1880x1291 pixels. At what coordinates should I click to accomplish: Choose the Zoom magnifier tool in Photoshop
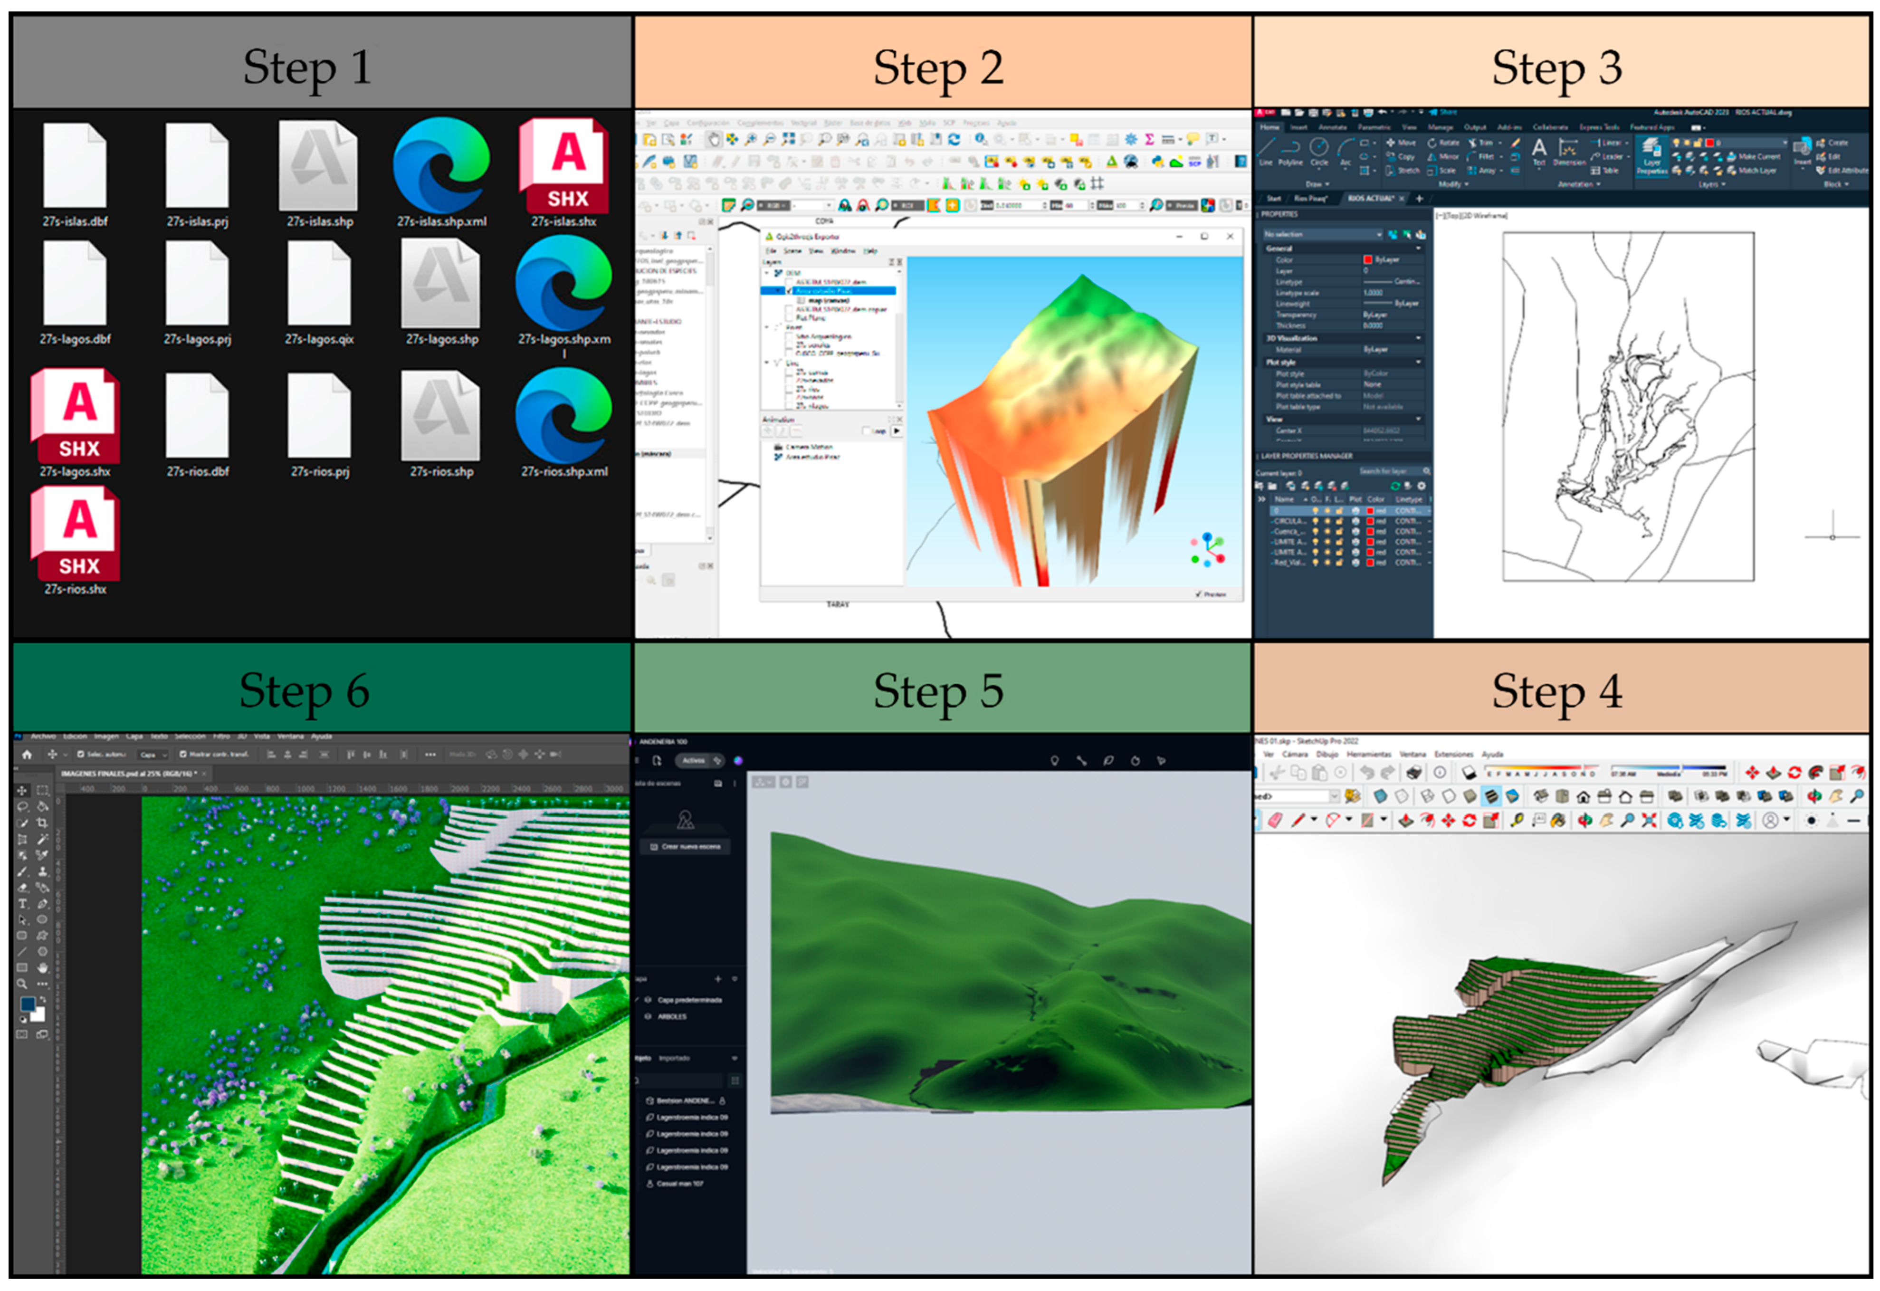(x=23, y=984)
